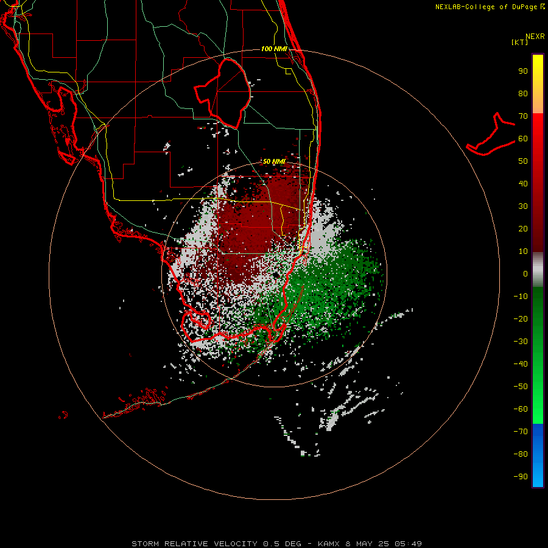The width and height of the screenshot is (548, 548).
Task: Click the -70 scale value
Action: pos(521,432)
